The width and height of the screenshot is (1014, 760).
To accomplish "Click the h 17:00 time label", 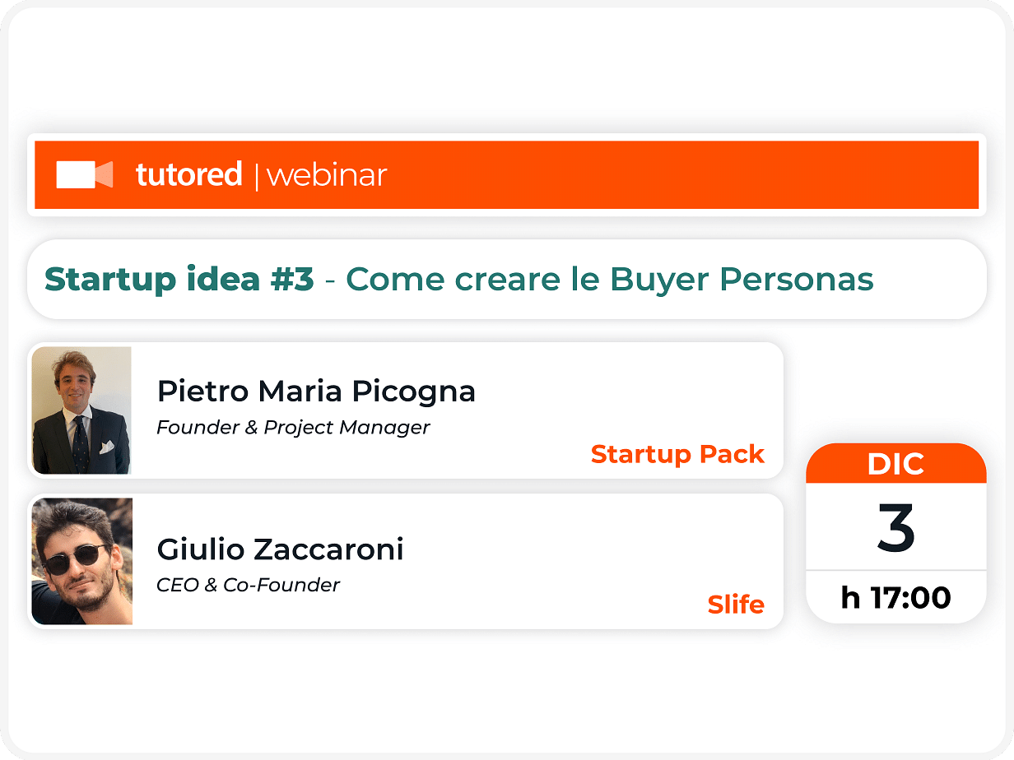I will pos(895,597).
